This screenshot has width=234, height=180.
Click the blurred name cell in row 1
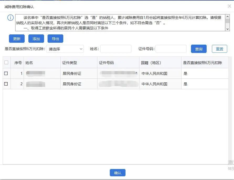coord(42,73)
